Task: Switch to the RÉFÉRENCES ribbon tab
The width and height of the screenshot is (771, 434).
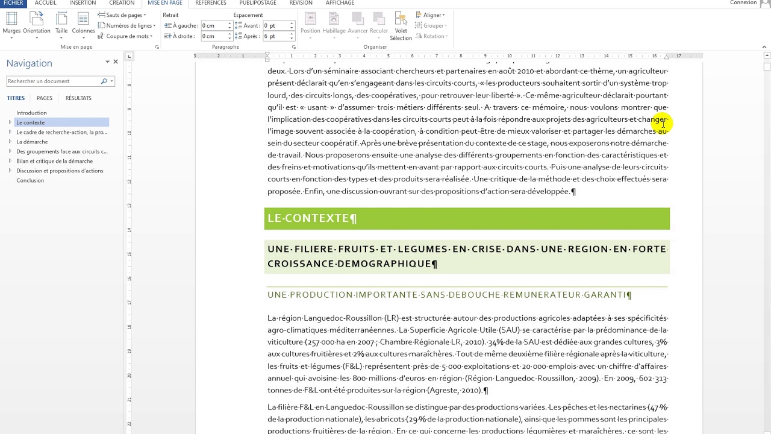Action: [x=211, y=3]
